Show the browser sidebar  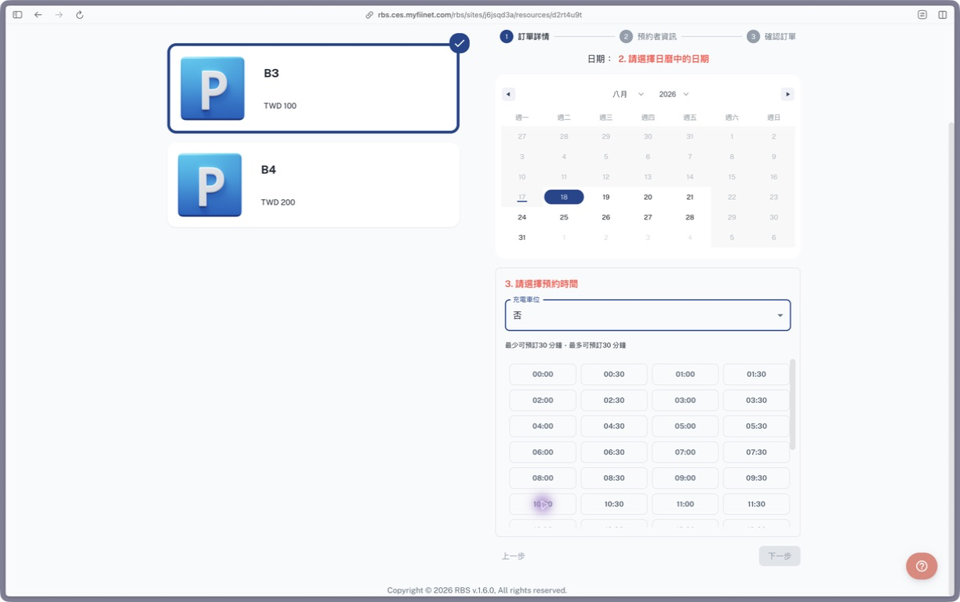point(17,15)
